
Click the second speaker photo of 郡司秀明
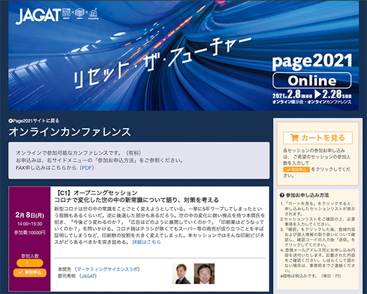(204, 273)
